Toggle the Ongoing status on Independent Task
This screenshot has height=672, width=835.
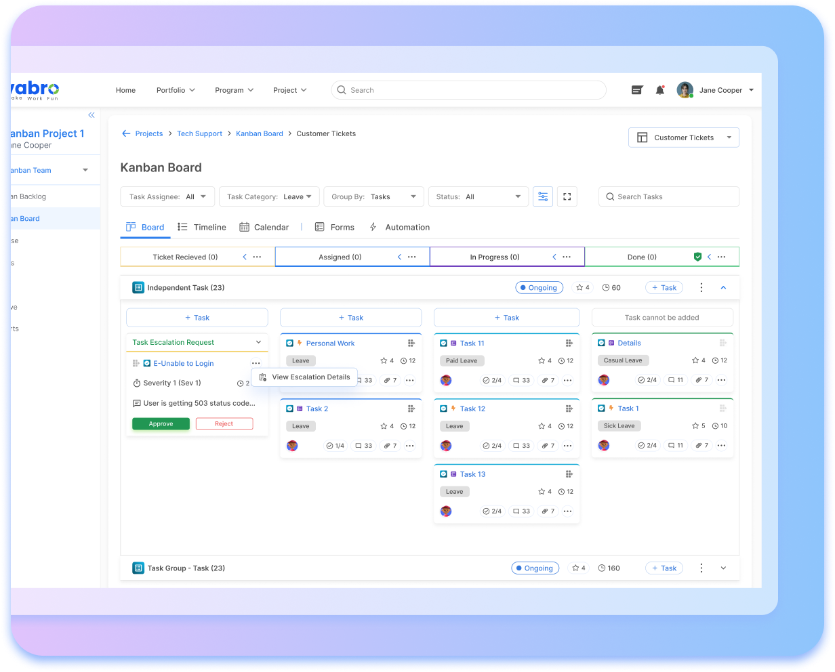539,288
